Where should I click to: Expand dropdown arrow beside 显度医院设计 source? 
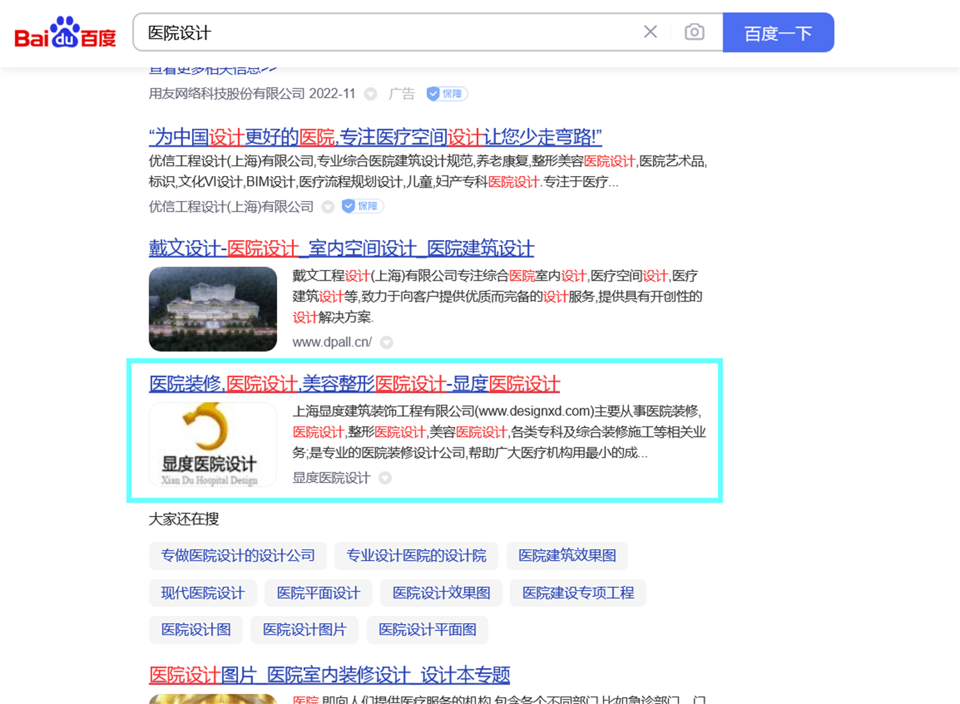(385, 478)
